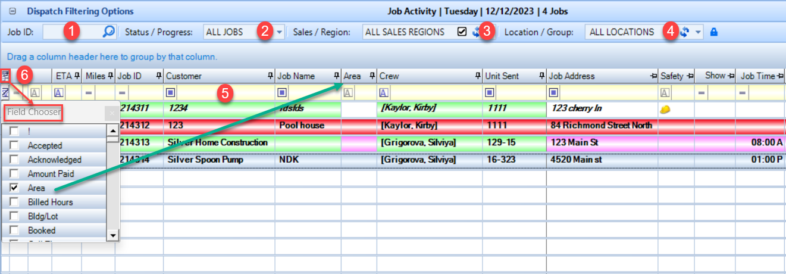The height and width of the screenshot is (274, 786).
Task: Click the refresh icon beside ALL SALES REGIONS
Action: [x=476, y=32]
